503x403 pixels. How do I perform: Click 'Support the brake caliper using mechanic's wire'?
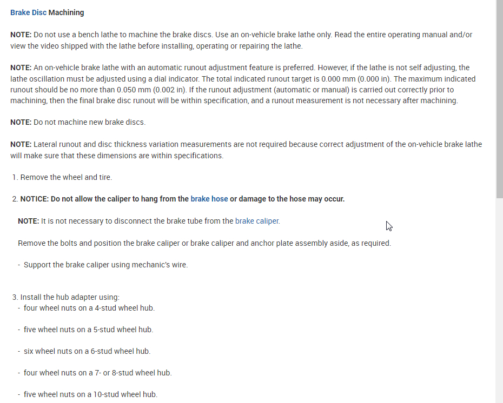point(105,265)
